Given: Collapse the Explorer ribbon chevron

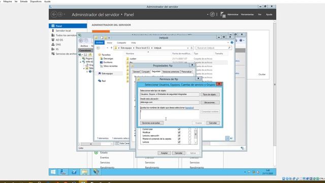Looking at the screenshot, I should 228,43.
